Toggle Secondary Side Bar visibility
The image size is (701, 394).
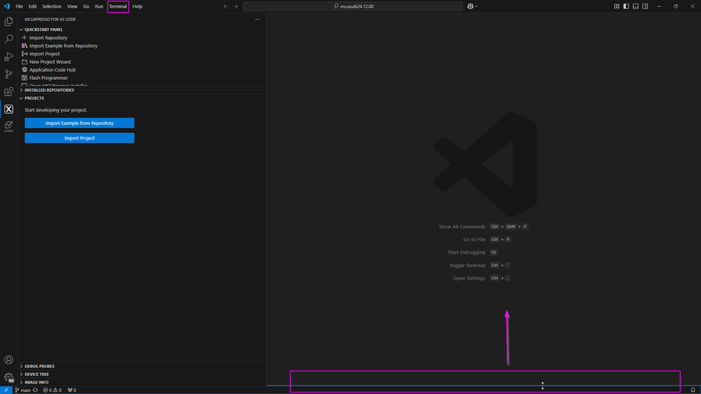pos(645,6)
